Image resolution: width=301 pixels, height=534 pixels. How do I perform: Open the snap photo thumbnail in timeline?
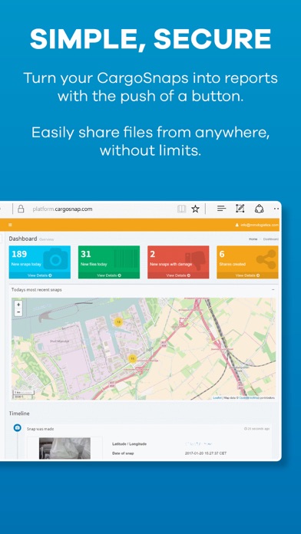(64, 448)
